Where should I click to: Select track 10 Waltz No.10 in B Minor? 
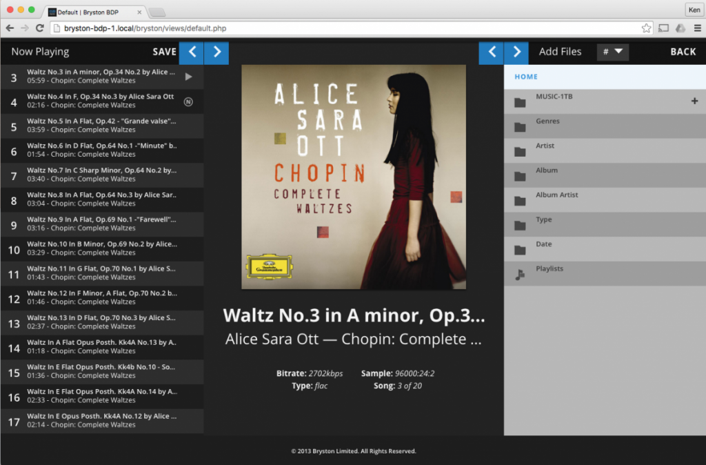click(x=102, y=249)
